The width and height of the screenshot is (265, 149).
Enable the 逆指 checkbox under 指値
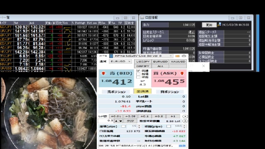pyautogui.click(x=138, y=77)
